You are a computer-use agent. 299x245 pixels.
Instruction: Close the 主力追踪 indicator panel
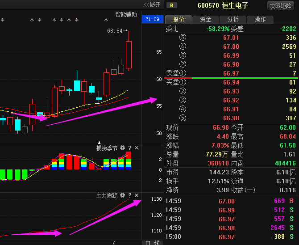(137, 195)
